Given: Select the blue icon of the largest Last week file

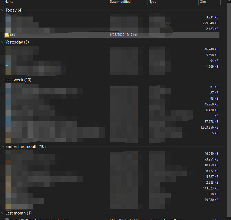Looking at the screenshot, I should pyautogui.click(x=7, y=127).
